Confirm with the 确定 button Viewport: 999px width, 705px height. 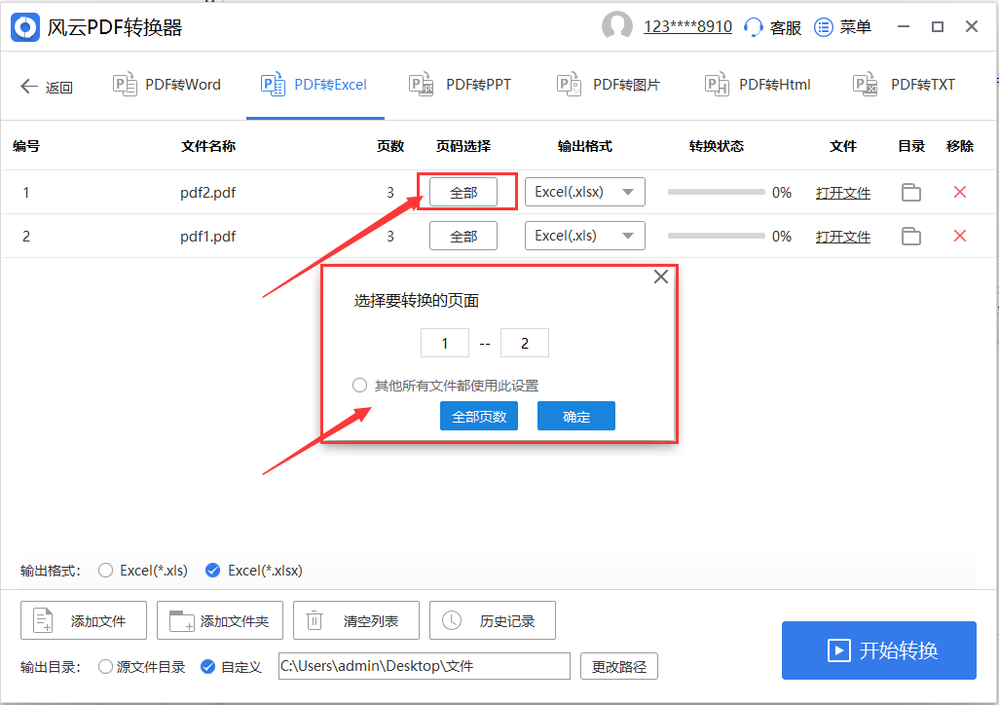tap(576, 416)
